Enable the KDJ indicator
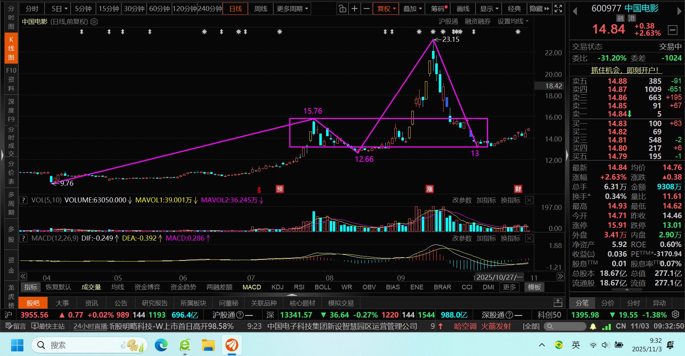 278,287
